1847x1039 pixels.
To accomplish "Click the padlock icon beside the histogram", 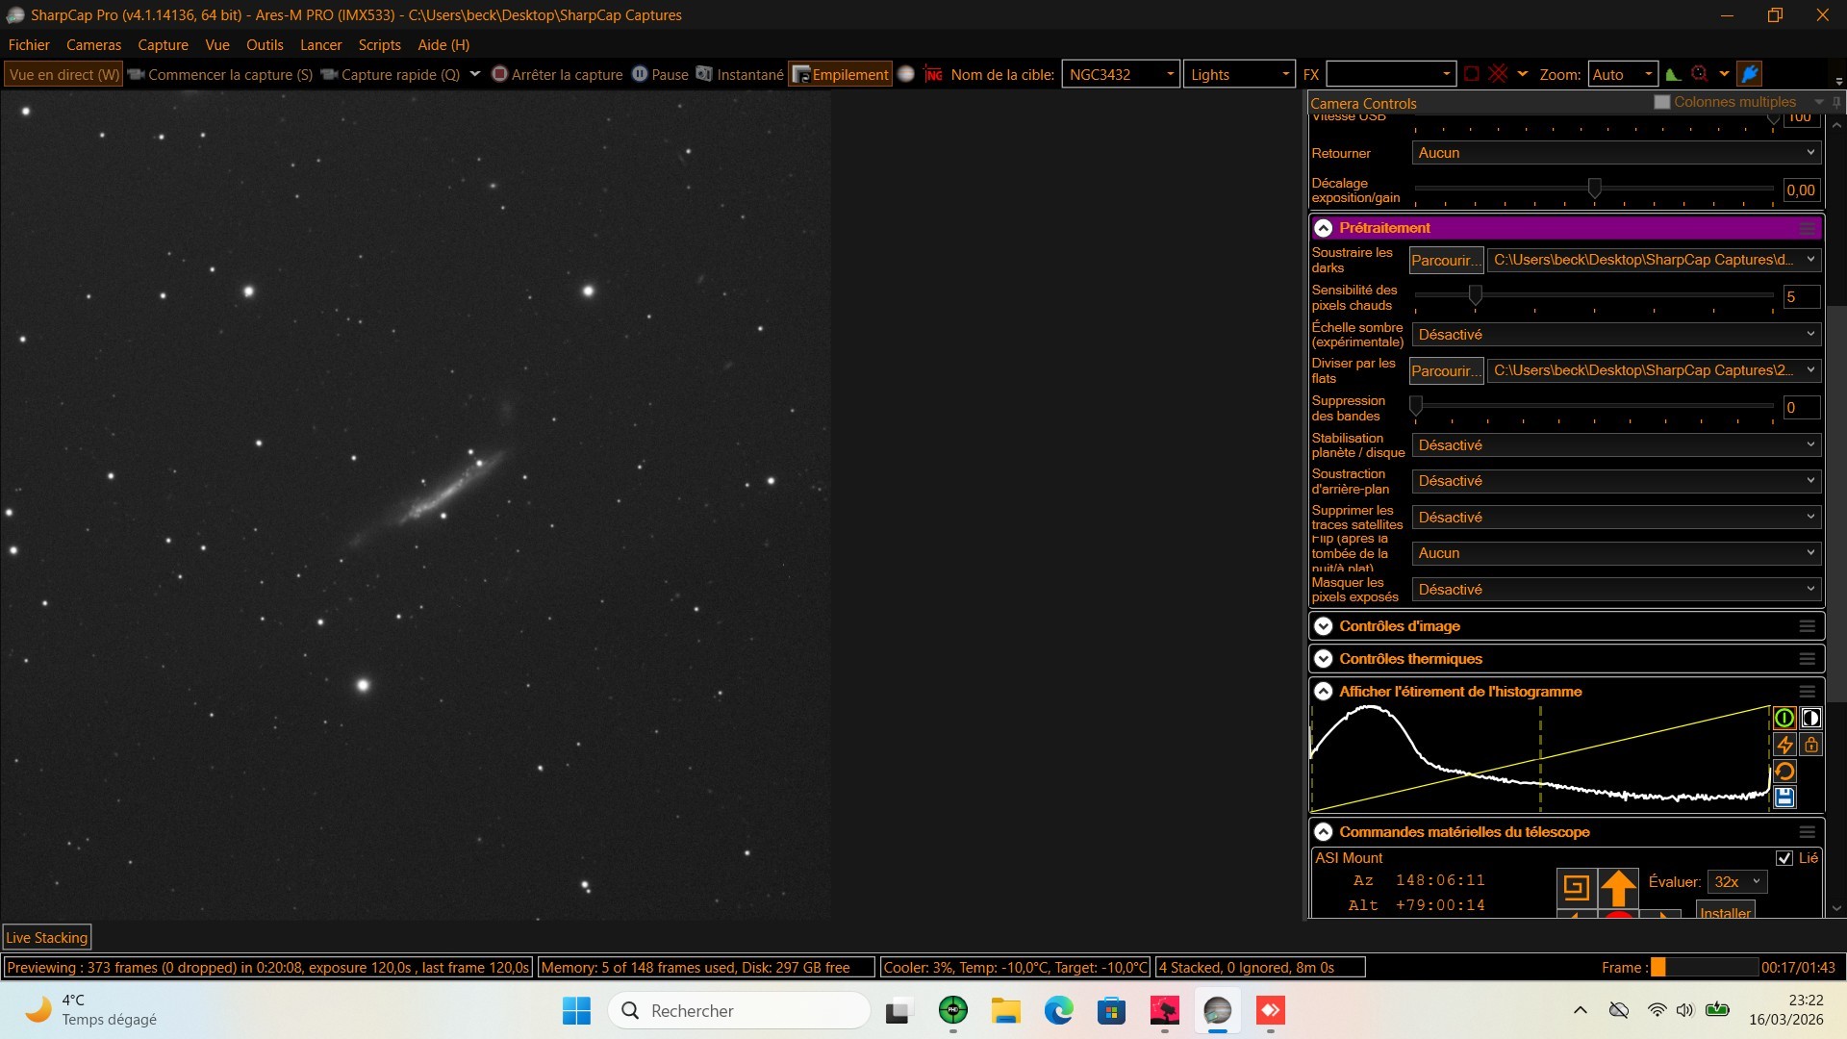I will tap(1810, 745).
